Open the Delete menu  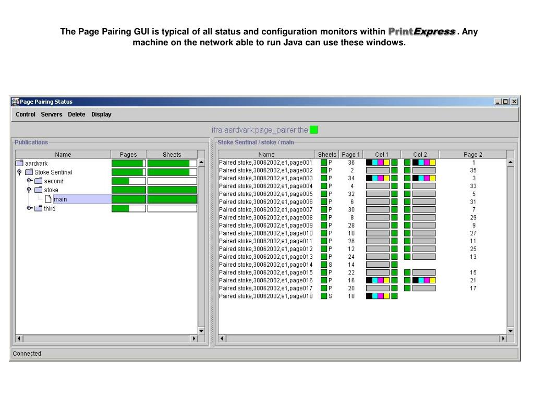pyautogui.click(x=76, y=114)
